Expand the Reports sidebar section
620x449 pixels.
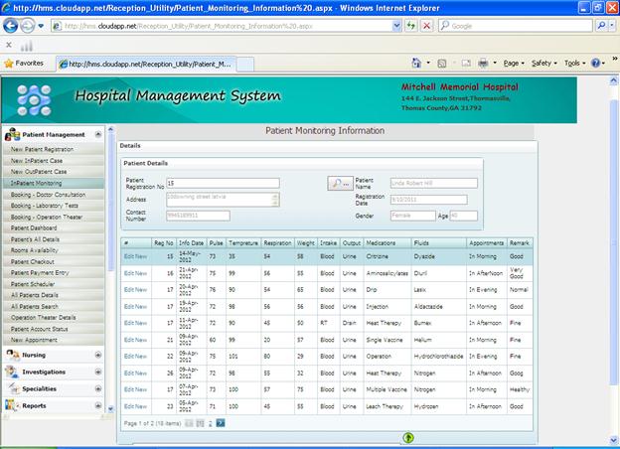(97, 405)
